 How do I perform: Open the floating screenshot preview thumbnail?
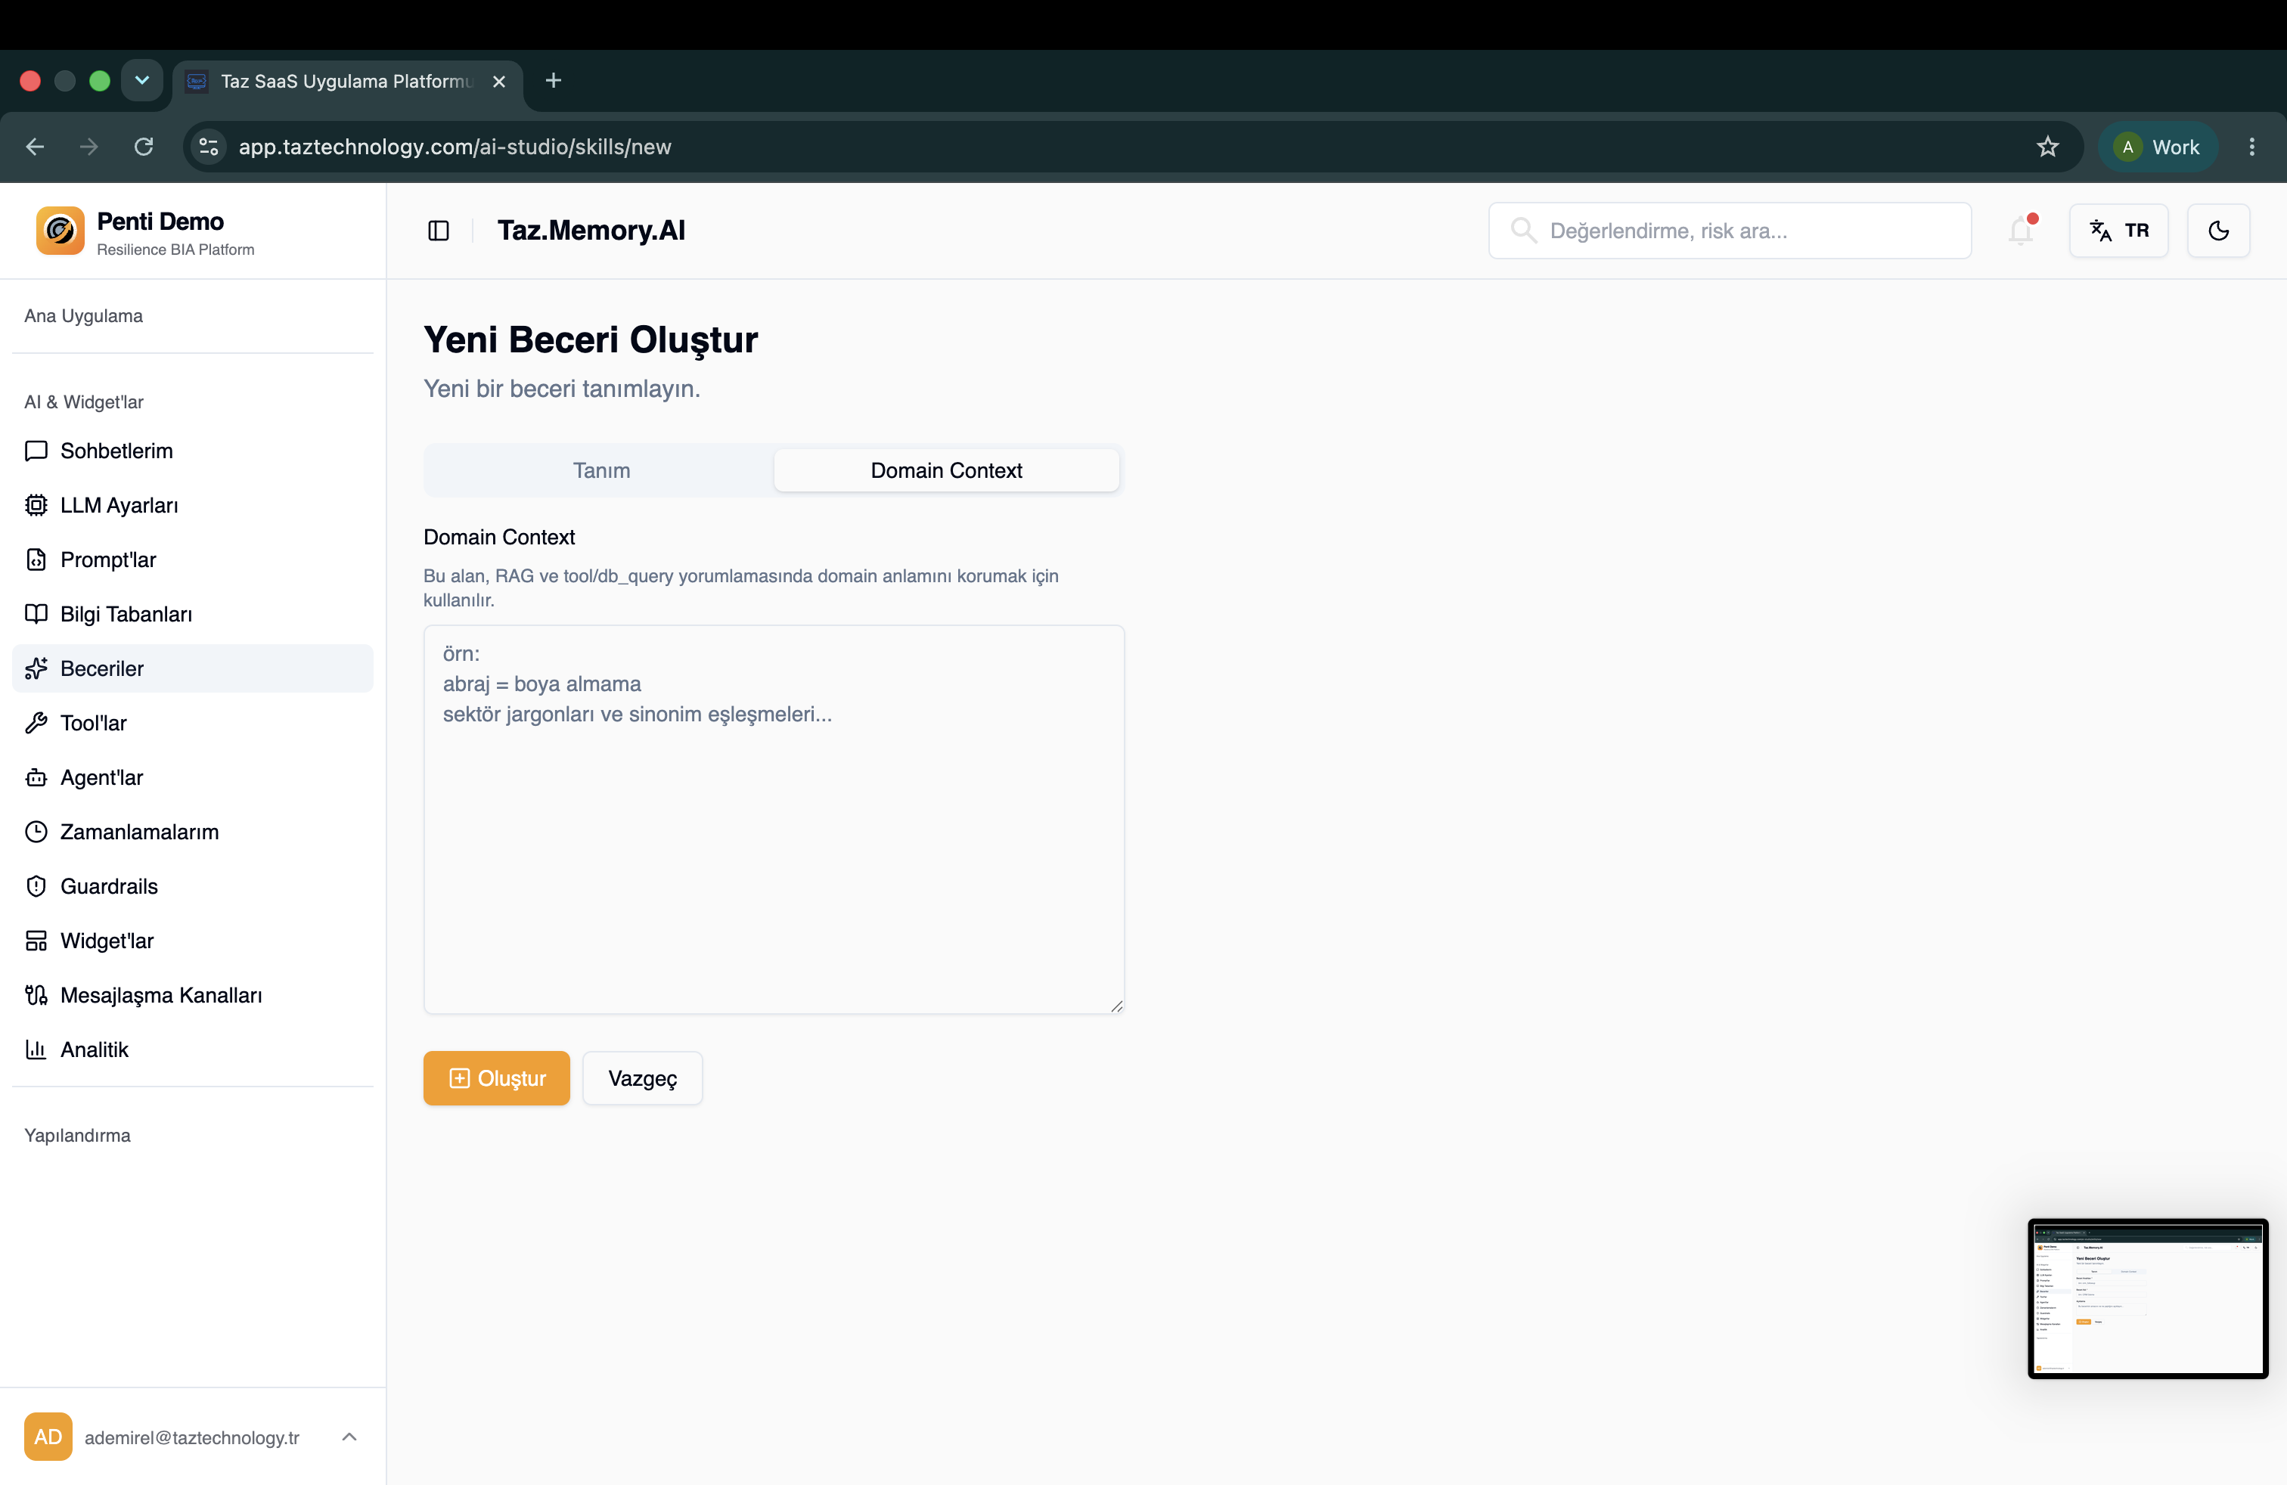2148,1297
